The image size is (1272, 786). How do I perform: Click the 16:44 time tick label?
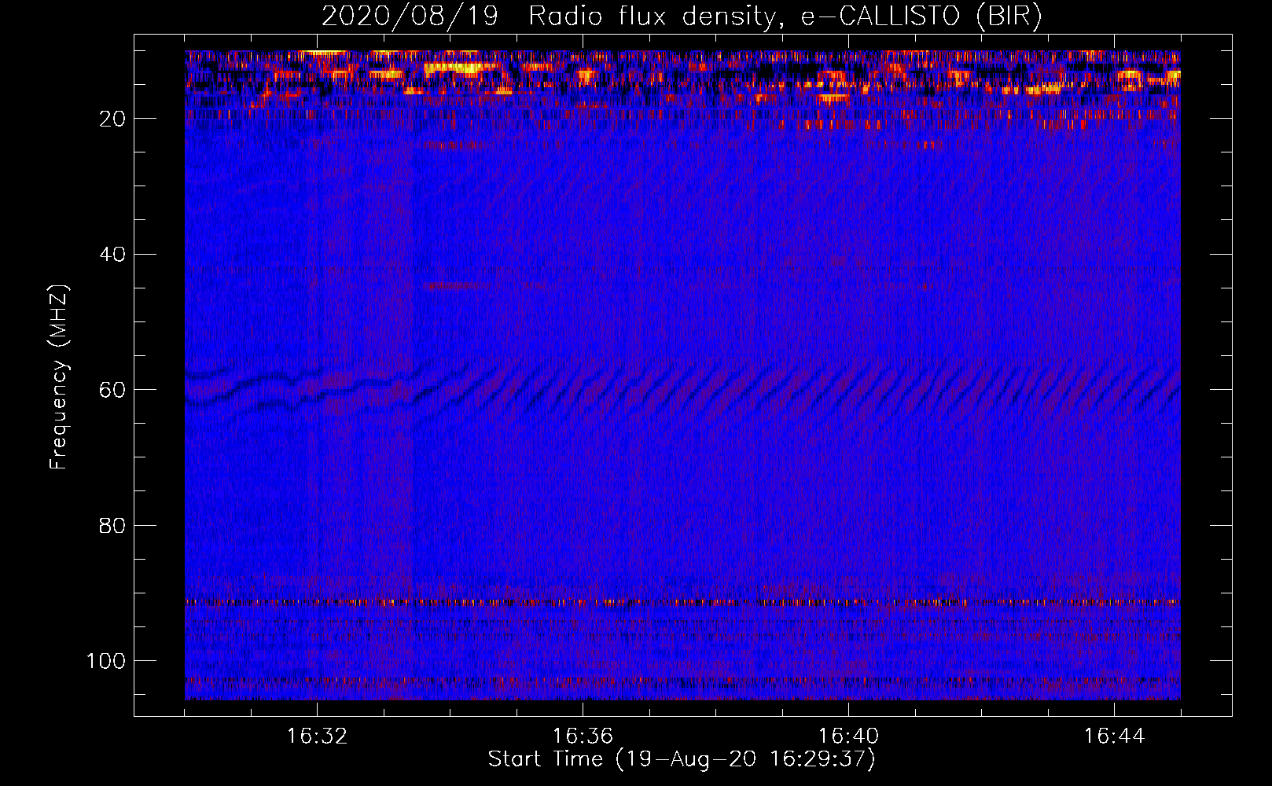1114,736
